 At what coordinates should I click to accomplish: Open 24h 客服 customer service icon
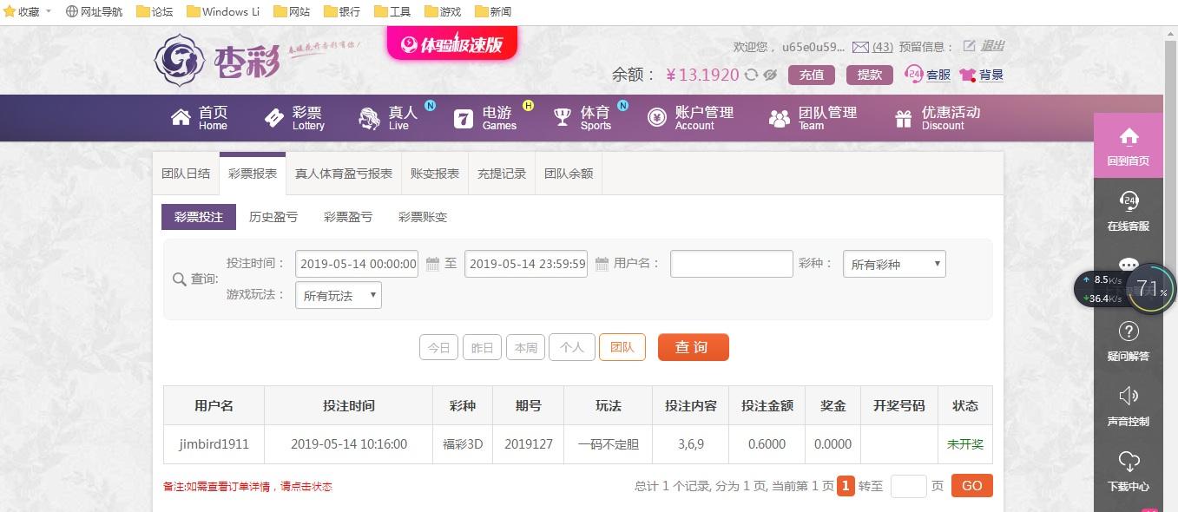click(x=914, y=75)
